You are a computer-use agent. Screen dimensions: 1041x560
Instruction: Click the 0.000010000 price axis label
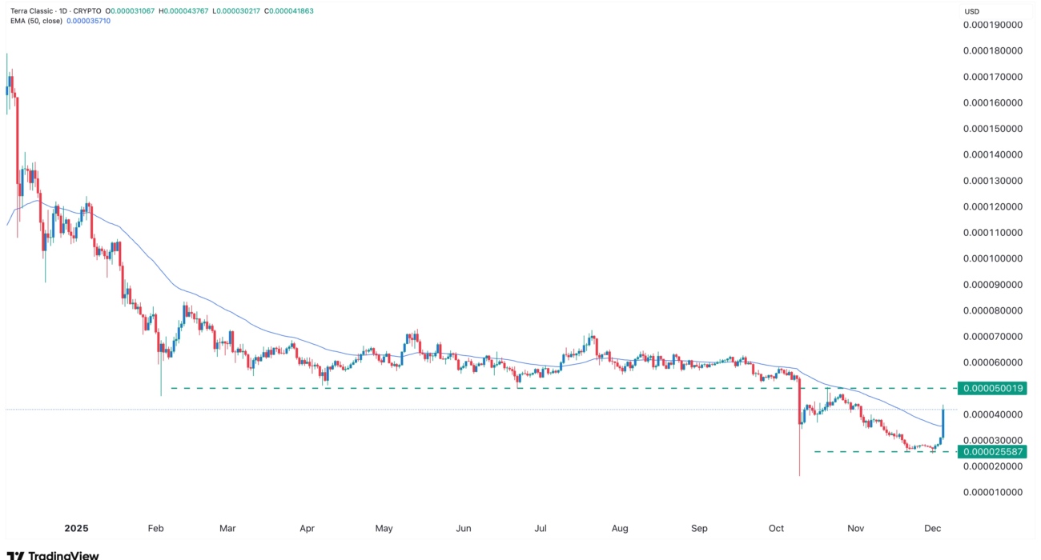click(993, 492)
